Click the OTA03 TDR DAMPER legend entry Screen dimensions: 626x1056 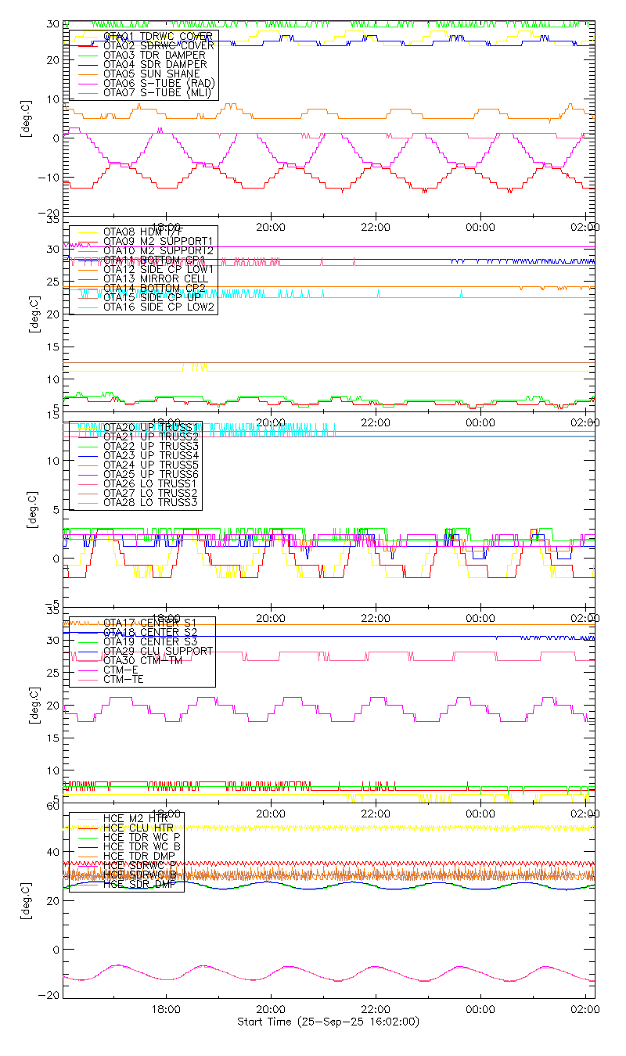[x=154, y=56]
